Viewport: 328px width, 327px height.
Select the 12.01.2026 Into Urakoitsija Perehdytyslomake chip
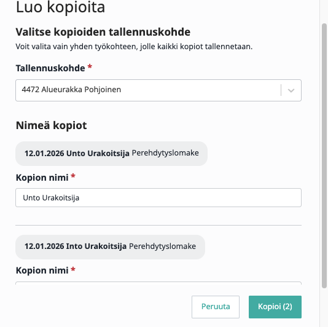[110, 247]
